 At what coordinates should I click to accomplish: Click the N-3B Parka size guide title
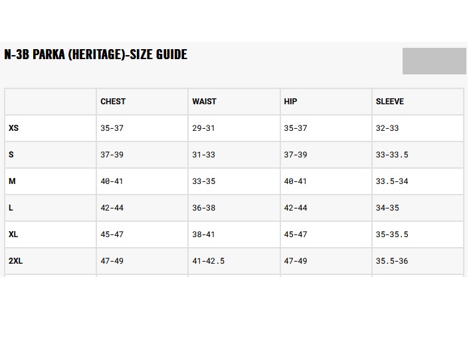click(x=96, y=54)
